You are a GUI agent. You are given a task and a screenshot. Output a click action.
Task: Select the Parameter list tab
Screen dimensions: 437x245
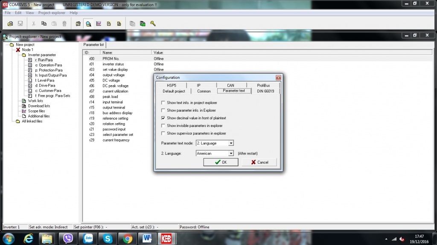click(x=93, y=45)
